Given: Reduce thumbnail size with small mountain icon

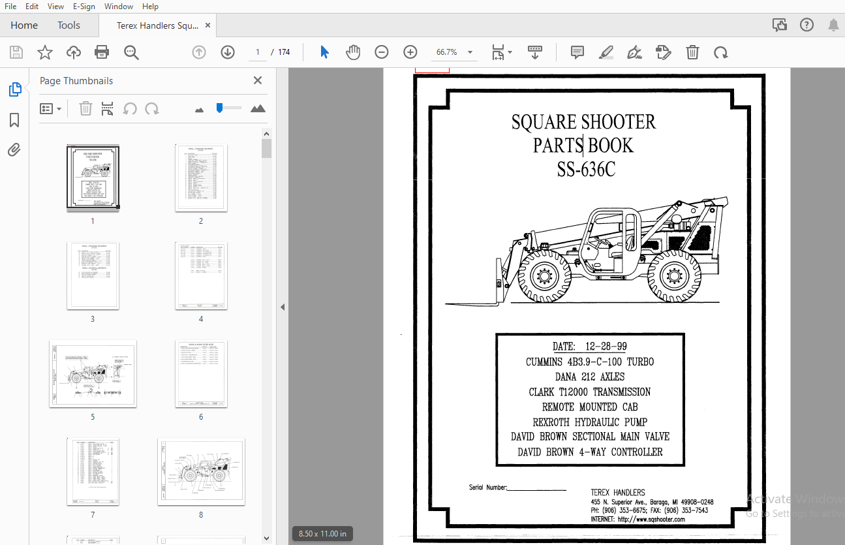Looking at the screenshot, I should 200,110.
